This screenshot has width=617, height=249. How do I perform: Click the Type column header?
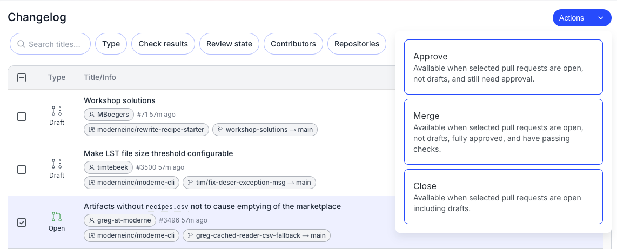(x=57, y=77)
